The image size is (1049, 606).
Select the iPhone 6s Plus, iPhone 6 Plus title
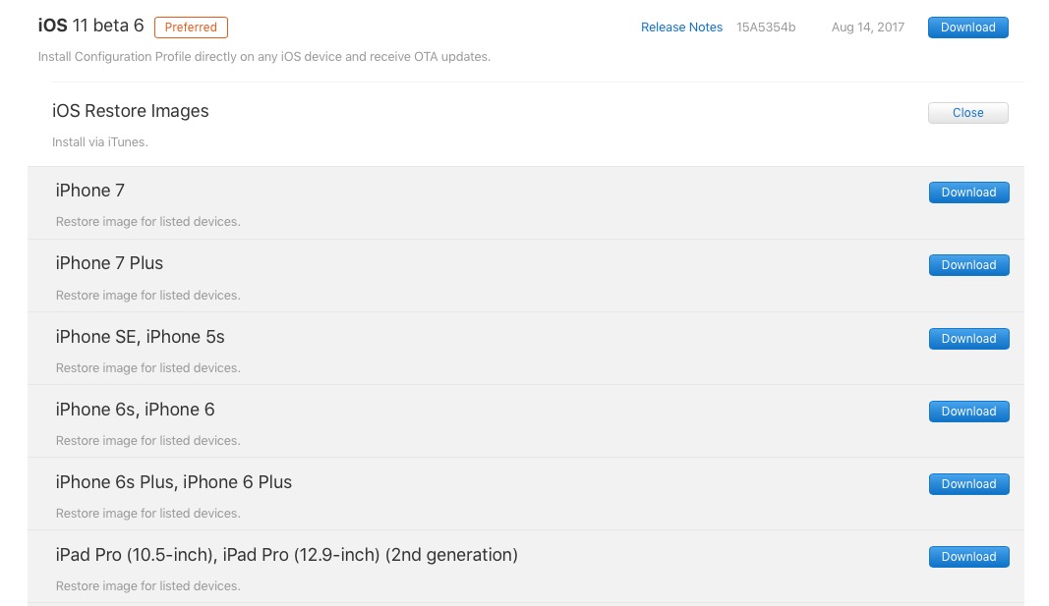pos(173,482)
